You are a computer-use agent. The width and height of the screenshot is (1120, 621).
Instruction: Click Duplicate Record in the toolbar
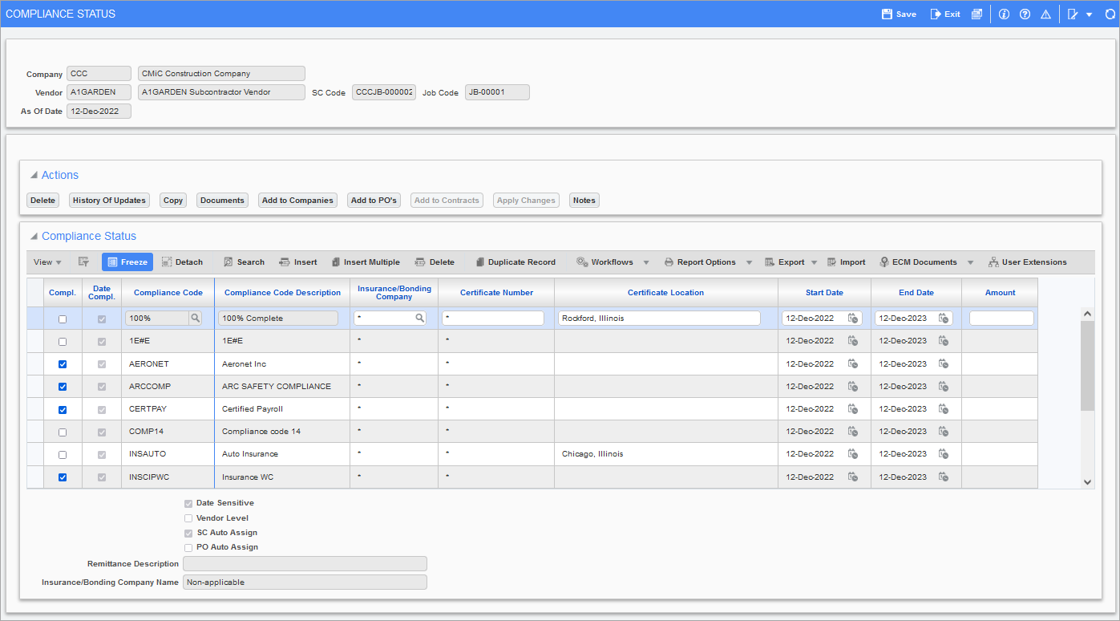click(516, 262)
